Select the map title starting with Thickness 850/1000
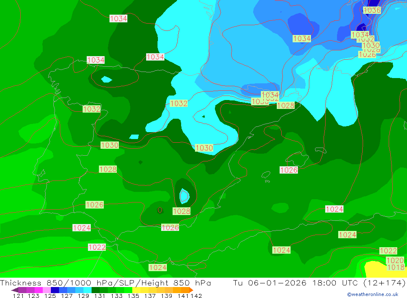The width and height of the screenshot is (407, 298). click(x=105, y=283)
